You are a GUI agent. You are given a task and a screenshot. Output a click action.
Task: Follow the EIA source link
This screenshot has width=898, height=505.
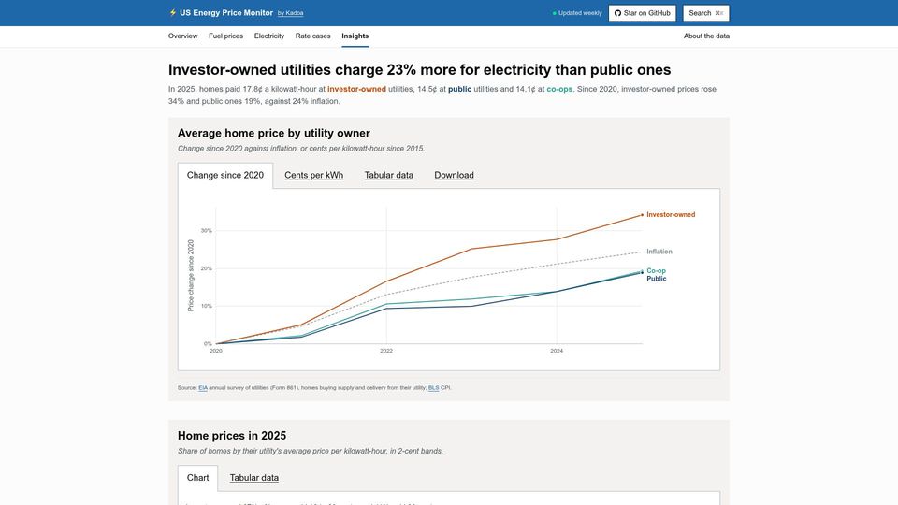(203, 387)
